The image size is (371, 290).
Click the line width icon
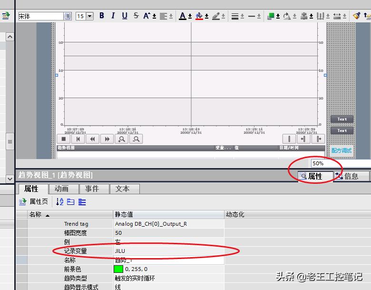(x=252, y=16)
